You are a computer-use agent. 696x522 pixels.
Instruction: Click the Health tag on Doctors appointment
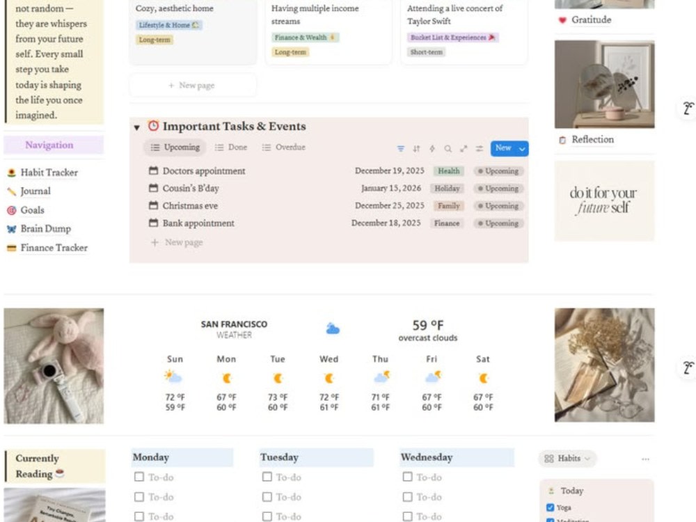[x=449, y=171]
